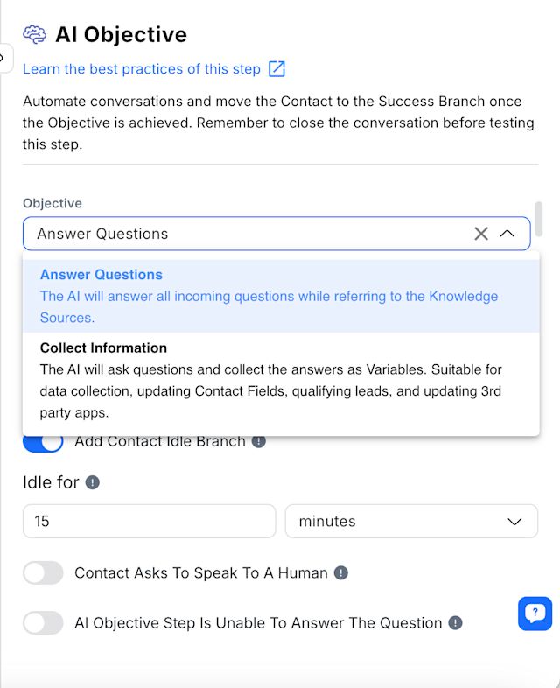560x688 pixels.
Task: Disable the Add Contact Idle Branch toggle
Action: [x=43, y=441]
